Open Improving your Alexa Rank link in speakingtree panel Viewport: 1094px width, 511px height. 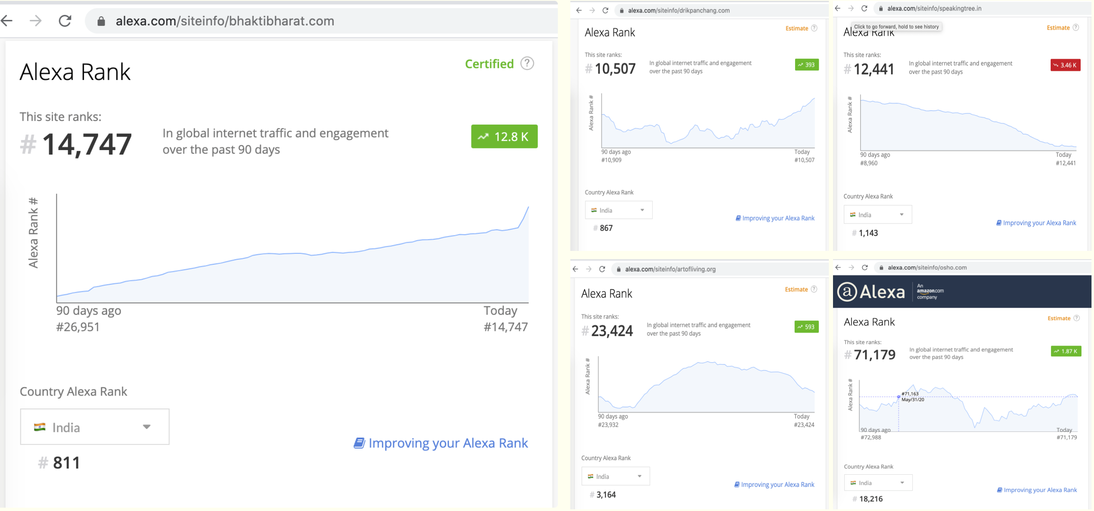[1036, 223]
